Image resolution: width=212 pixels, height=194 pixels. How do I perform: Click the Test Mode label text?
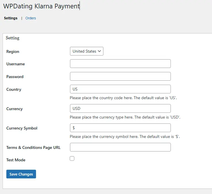click(x=16, y=160)
